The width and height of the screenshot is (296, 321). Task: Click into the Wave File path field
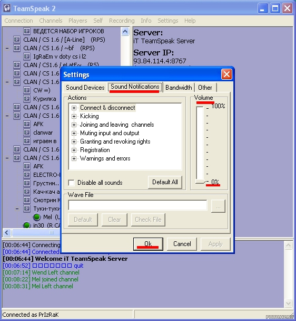click(x=137, y=205)
